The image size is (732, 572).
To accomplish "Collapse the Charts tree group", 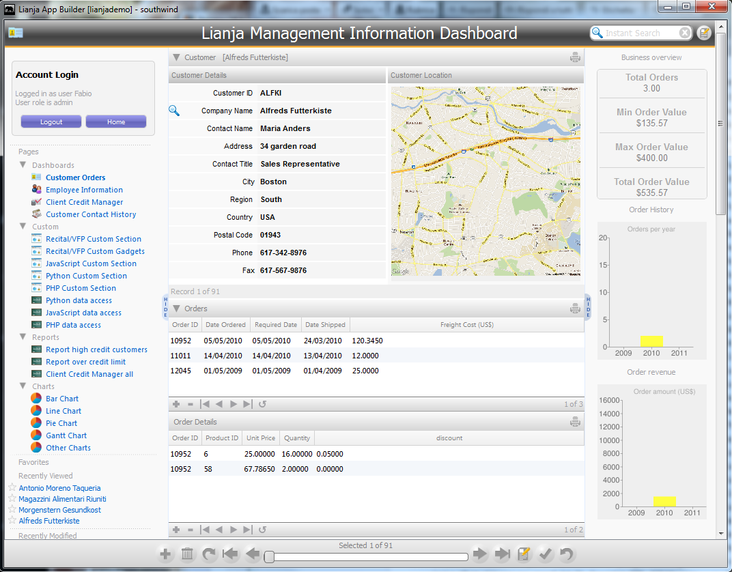I will [23, 386].
